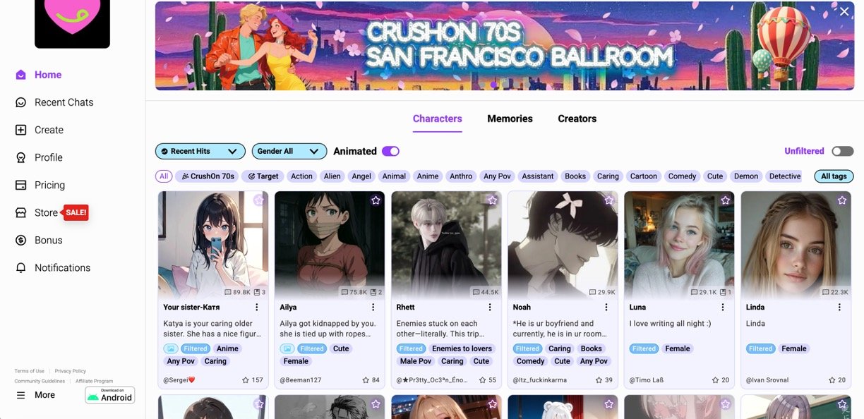
Task: Expand the All tags list
Action: point(834,176)
